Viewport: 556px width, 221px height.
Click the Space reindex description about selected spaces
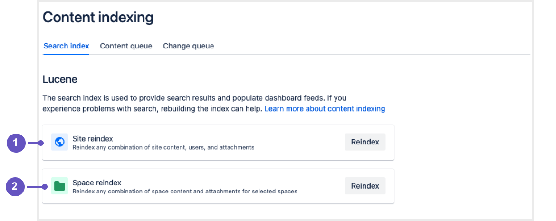coord(184,192)
